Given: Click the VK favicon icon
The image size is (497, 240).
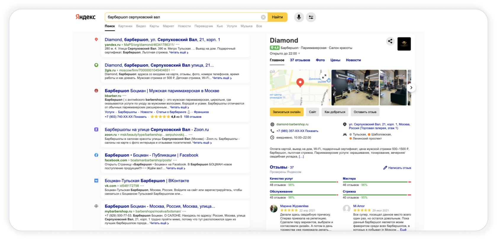Looking at the screenshot, I should [x=96, y=181].
